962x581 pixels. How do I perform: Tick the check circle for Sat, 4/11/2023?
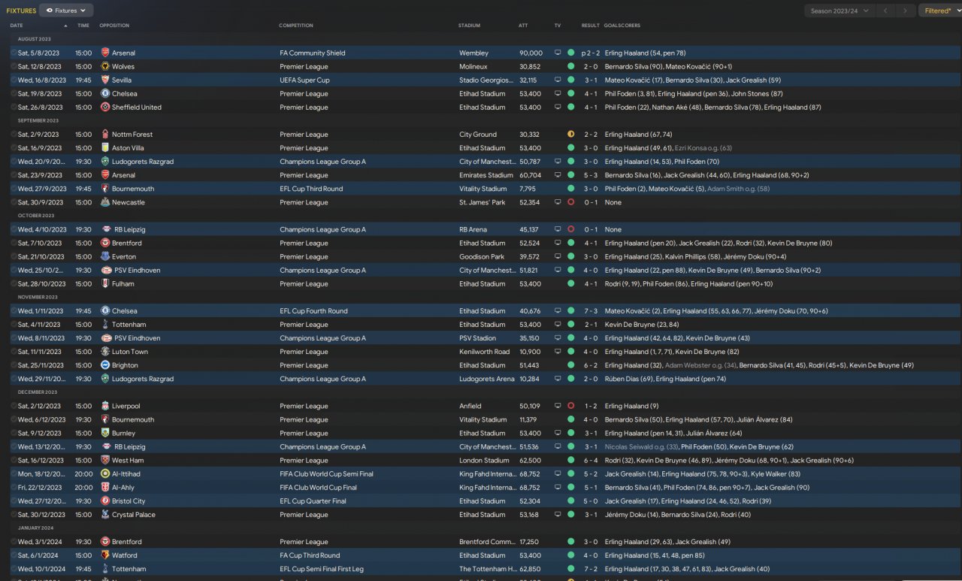[14, 325]
